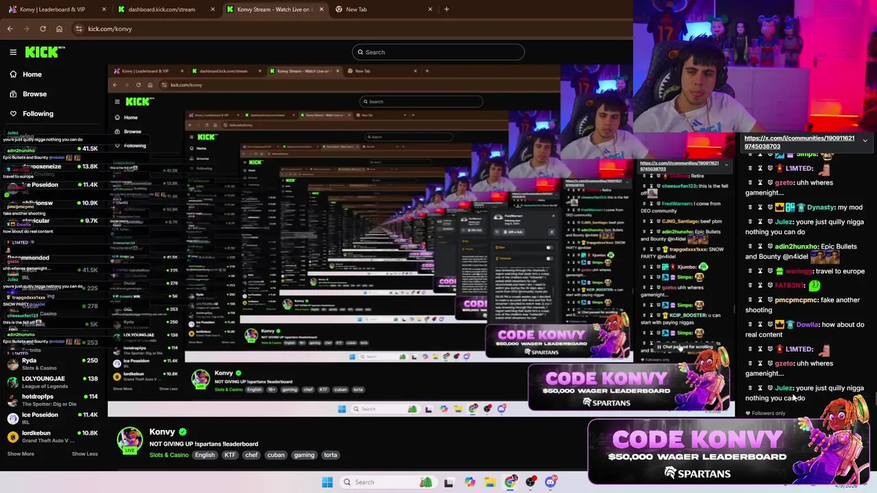Select the torta tag
Image resolution: width=877 pixels, height=493 pixels.
[x=330, y=455]
